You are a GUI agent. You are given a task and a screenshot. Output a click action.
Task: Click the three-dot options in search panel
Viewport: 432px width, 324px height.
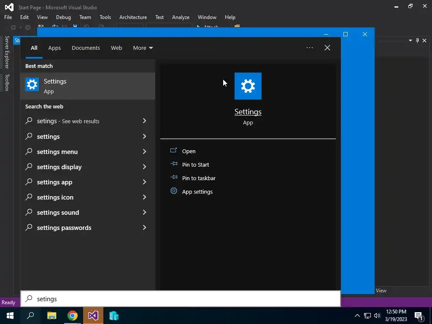tap(309, 48)
